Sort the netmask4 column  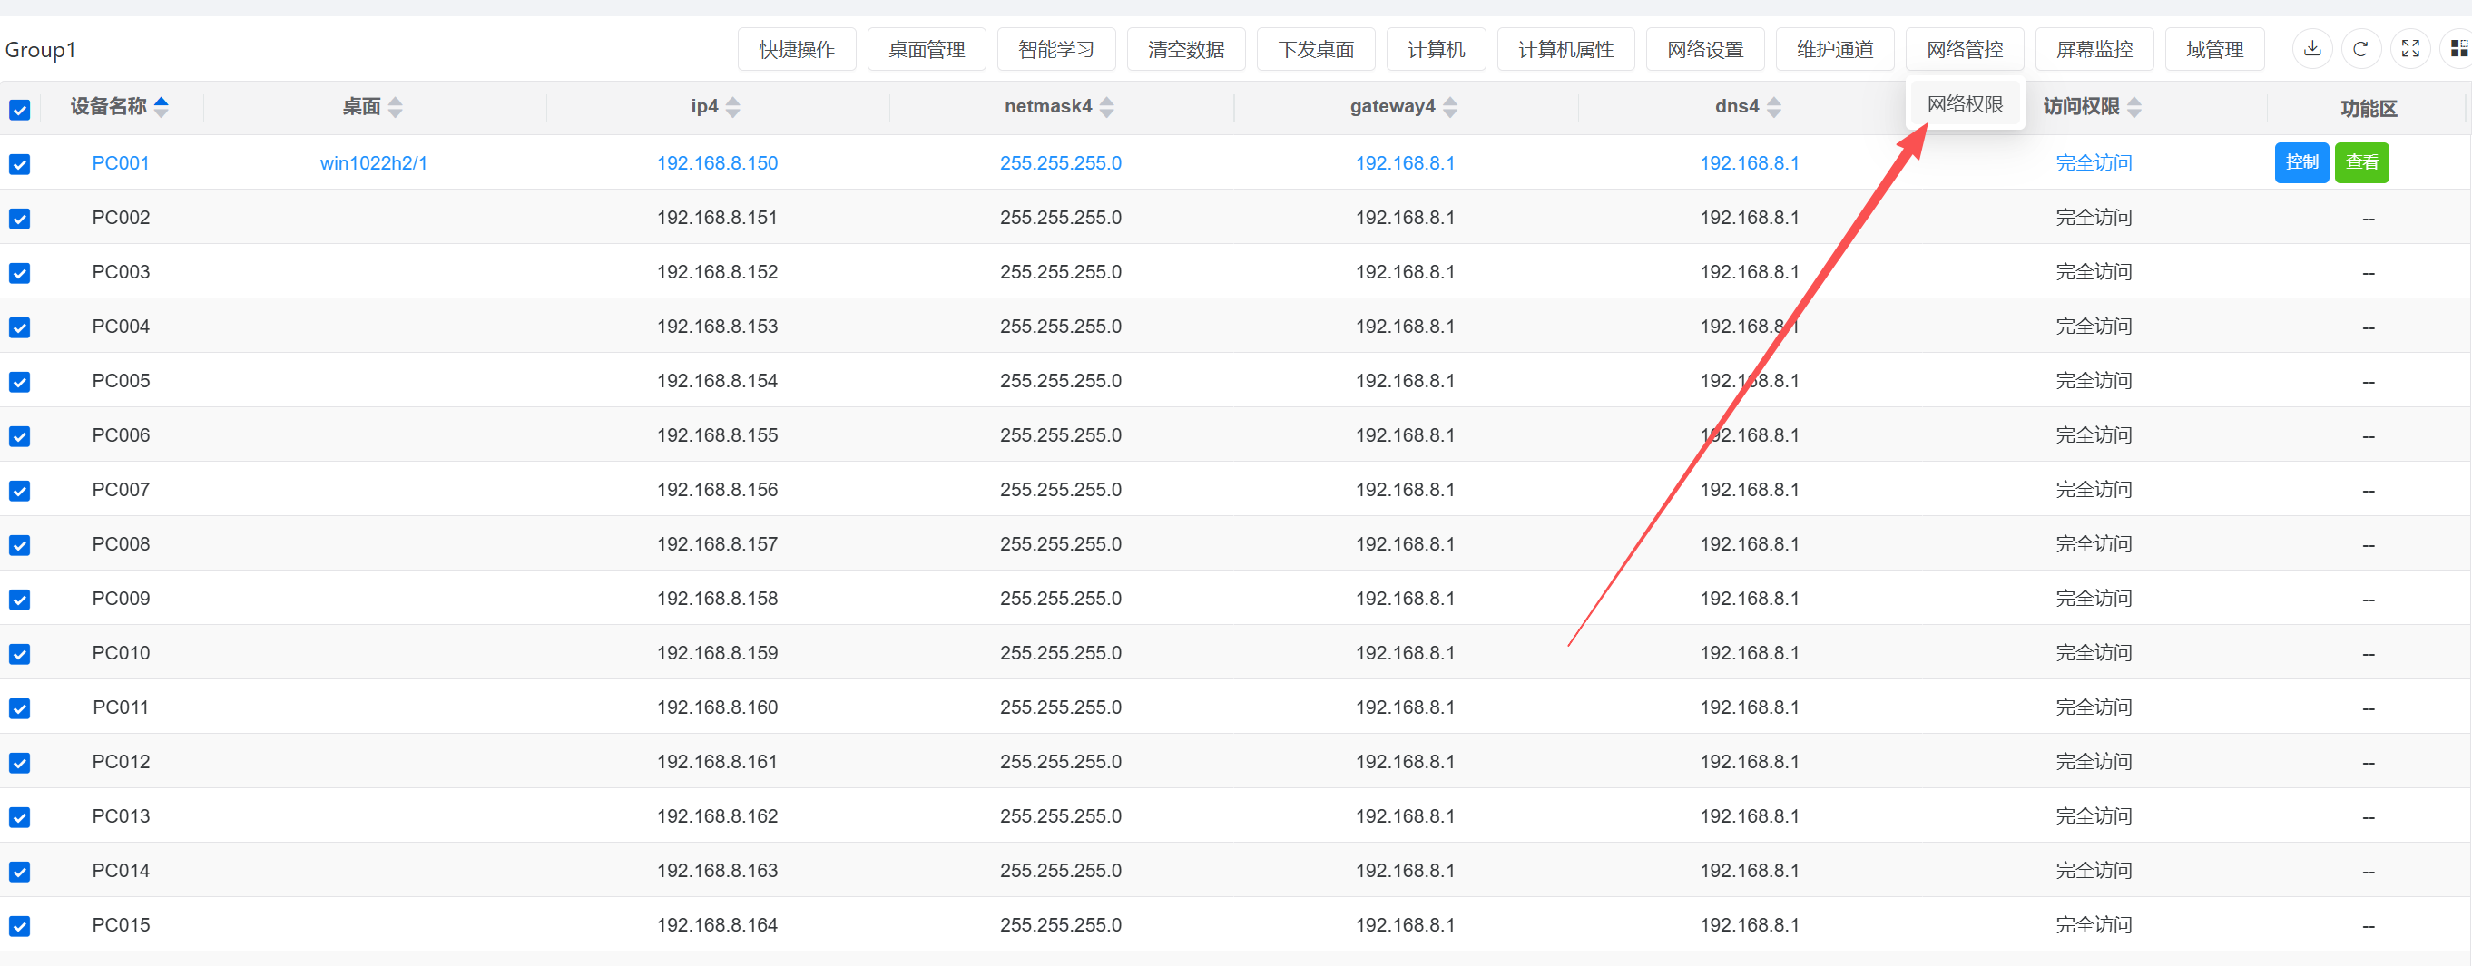tap(1106, 106)
